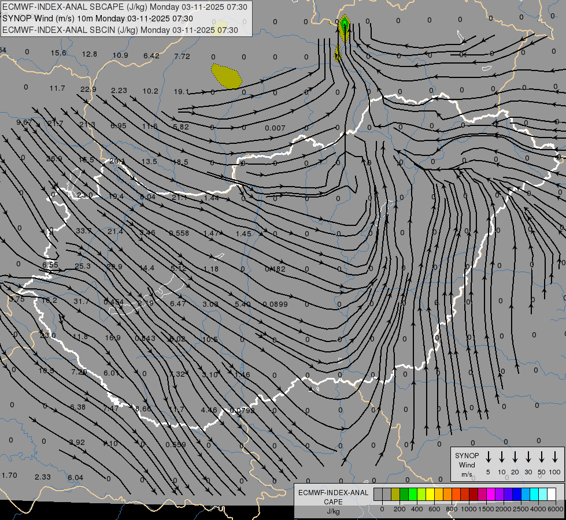This screenshot has height=520, width=566.
Task: Pick the gray swatch beside the olive swatch
Action: point(387,494)
